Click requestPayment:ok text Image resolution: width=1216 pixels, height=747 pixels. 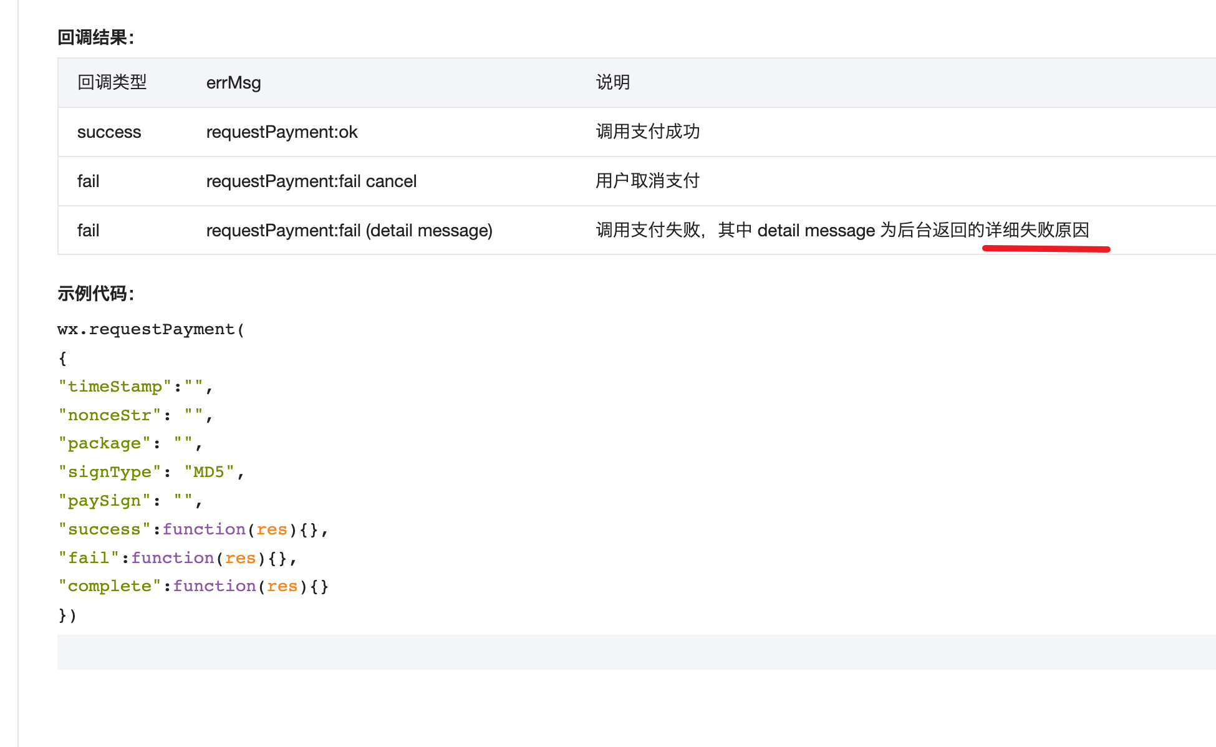click(x=281, y=132)
